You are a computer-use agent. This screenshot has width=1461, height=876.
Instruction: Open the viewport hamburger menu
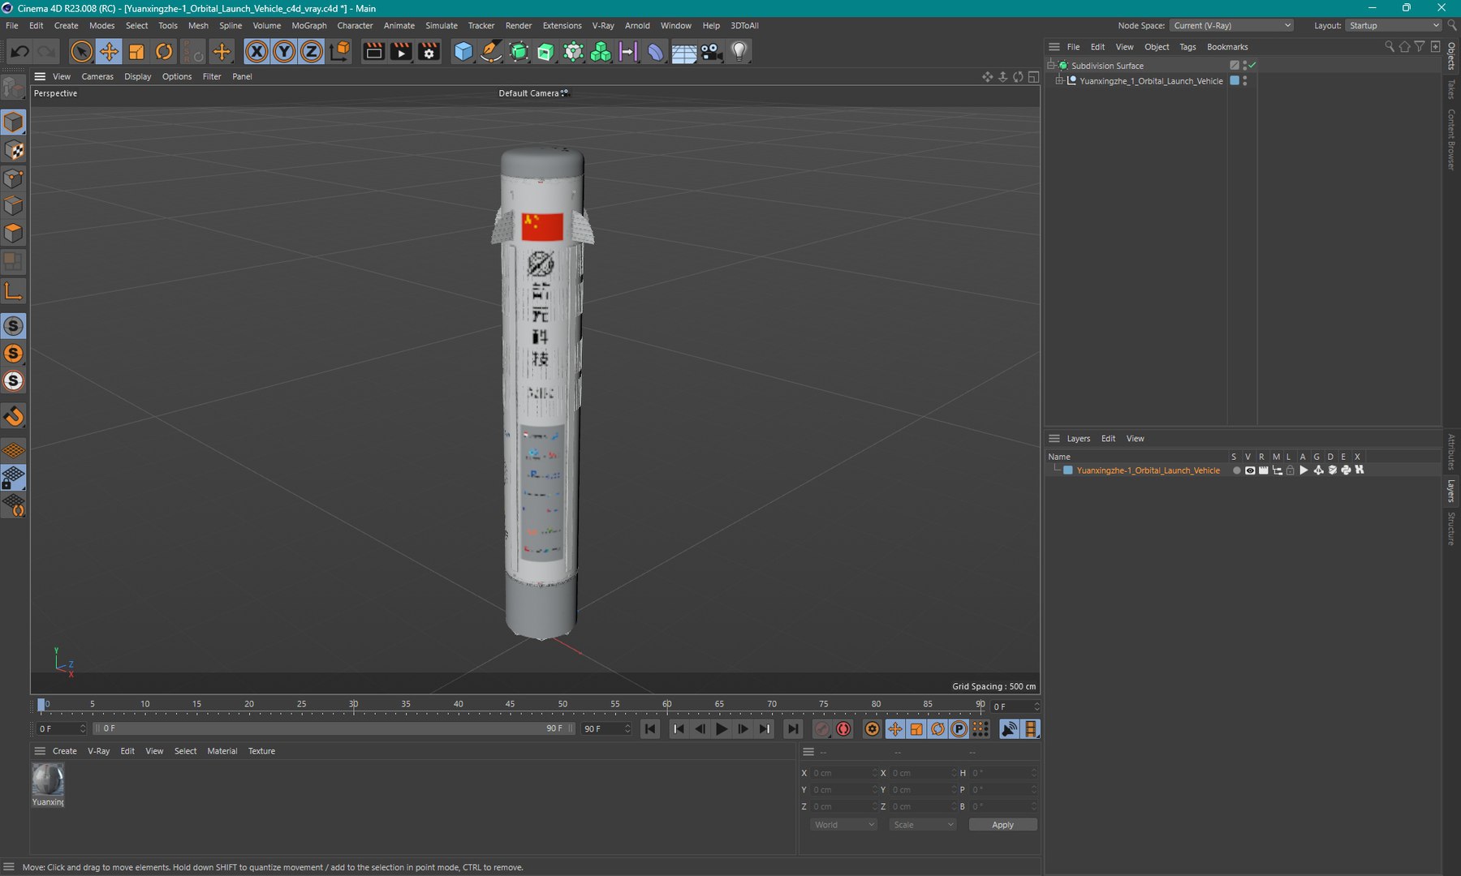tap(40, 76)
